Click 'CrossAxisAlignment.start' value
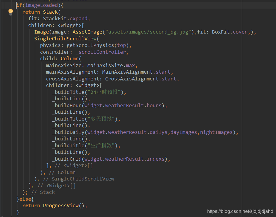276x217 pixels. (x=141, y=79)
